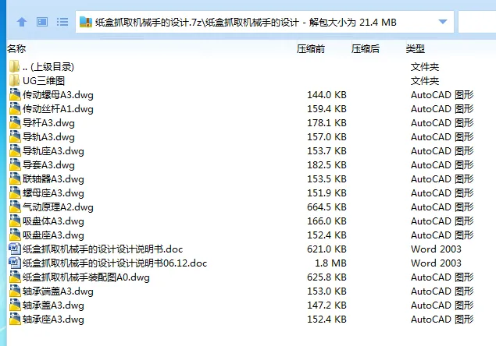The height and width of the screenshot is (346, 496).
Task: Click the 传动螺母A3.dwg file icon
Action: click(14, 95)
